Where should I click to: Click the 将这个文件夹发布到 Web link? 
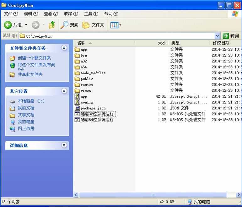pyautogui.click(x=36, y=66)
